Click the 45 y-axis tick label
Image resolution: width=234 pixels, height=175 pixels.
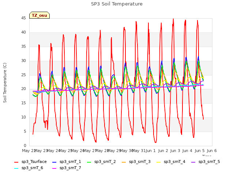pyautogui.click(x=23, y=18)
